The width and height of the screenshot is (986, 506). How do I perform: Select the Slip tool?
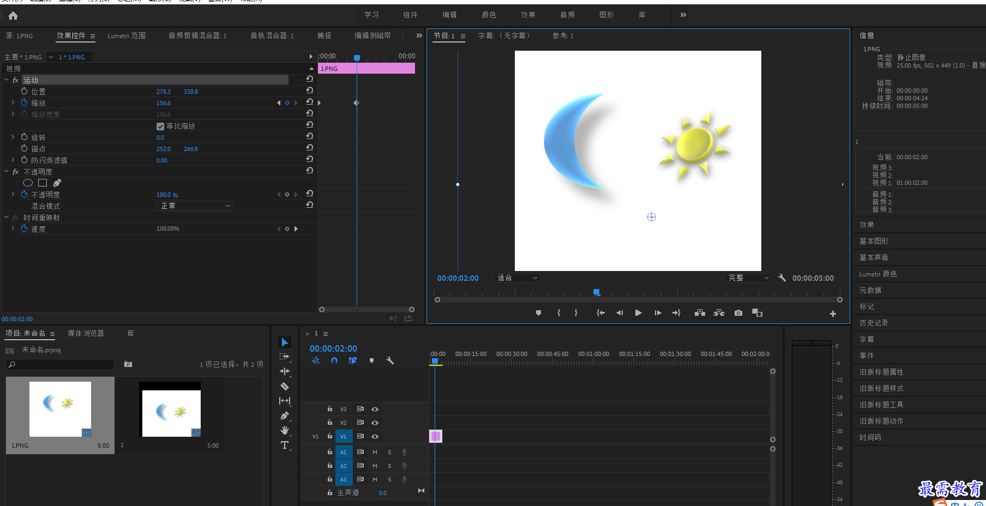(285, 401)
